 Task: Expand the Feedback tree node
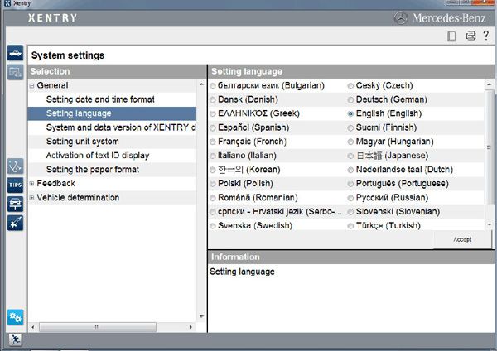click(31, 184)
